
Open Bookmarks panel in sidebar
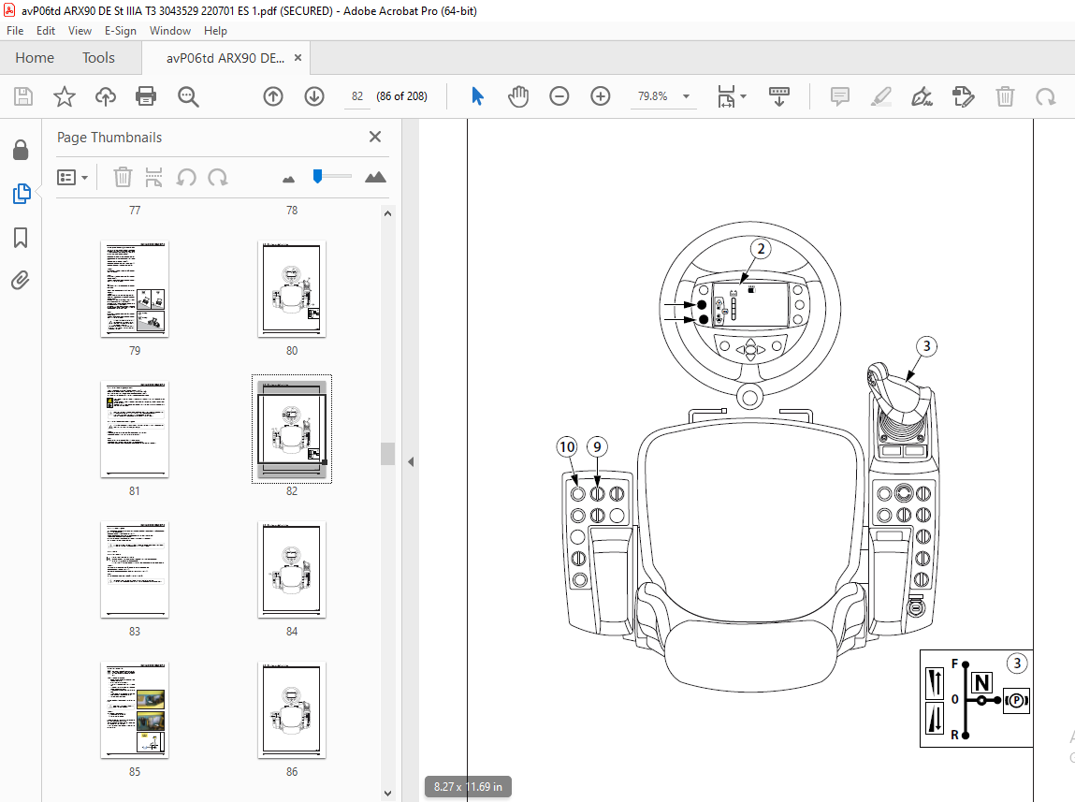click(21, 238)
